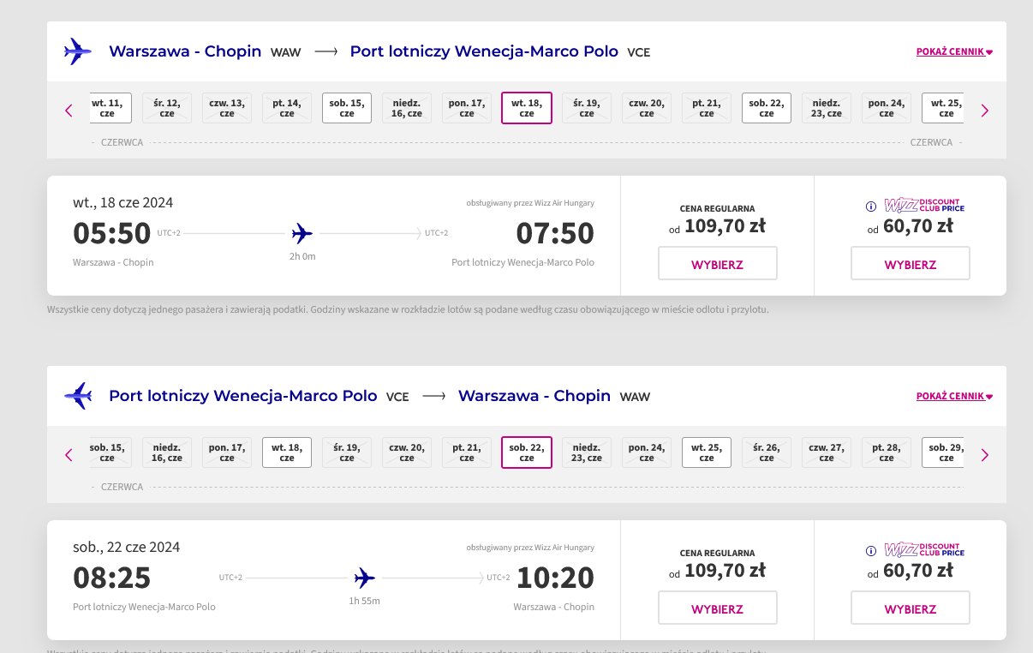Viewport: 1033px width, 653px height.
Task: Show later outbound dates with right arrow
Action: pyautogui.click(x=985, y=111)
